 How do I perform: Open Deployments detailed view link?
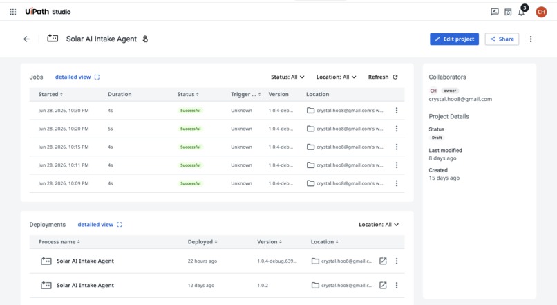[100, 225]
